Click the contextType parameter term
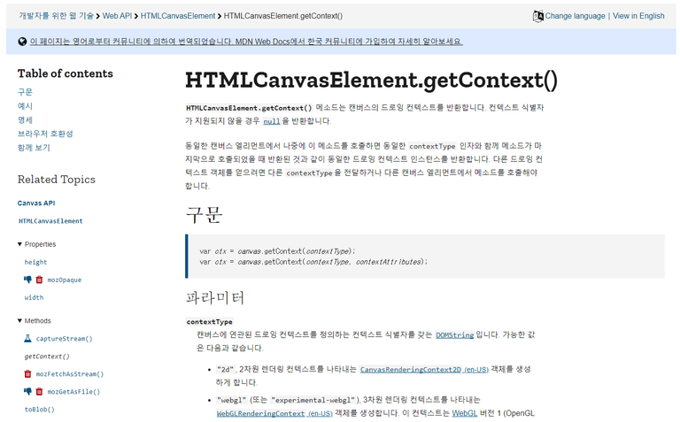Image resolution: width=680 pixels, height=422 pixels. 210,322
